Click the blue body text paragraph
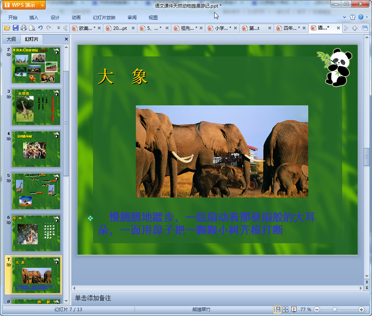 point(206,224)
